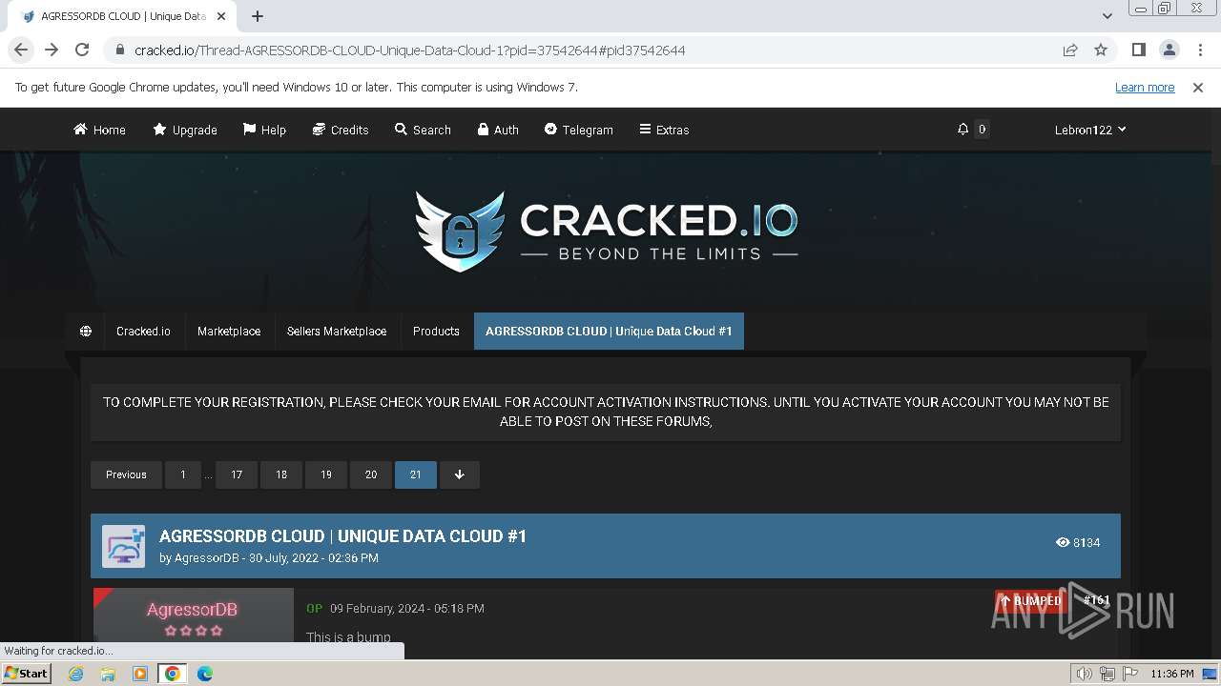1221x686 pixels.
Task: Jump to thread page 19
Action: click(x=326, y=474)
